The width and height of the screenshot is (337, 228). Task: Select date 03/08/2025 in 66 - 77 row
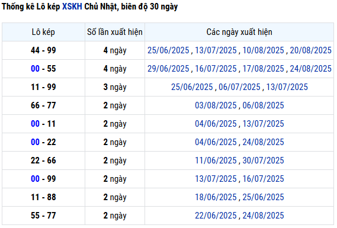pos(216,105)
